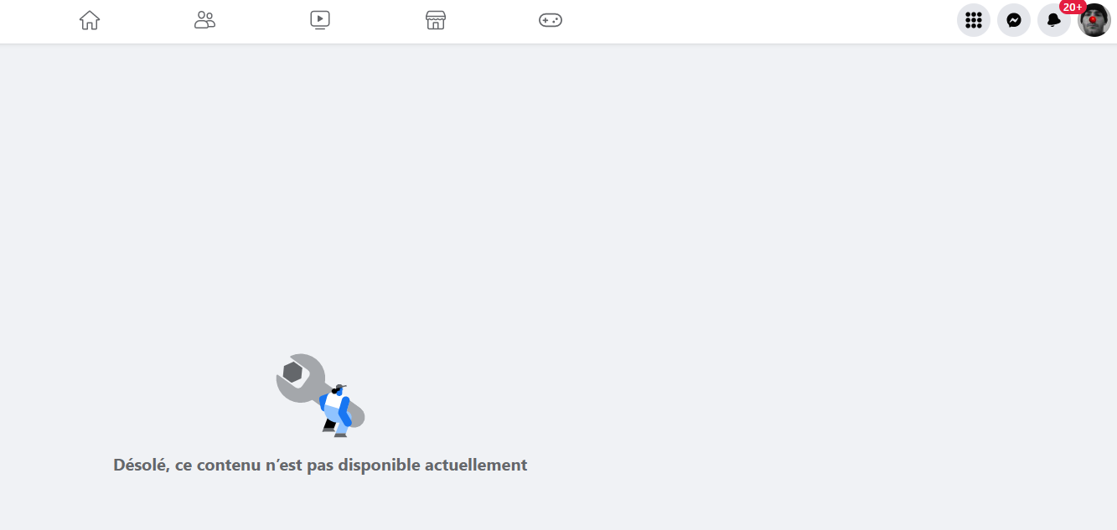Image resolution: width=1117 pixels, height=530 pixels.
Task: Click the blue worker character illustration
Action: (x=336, y=410)
